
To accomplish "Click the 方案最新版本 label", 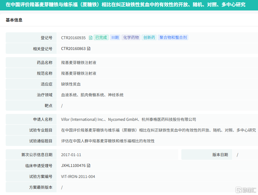I will click(41, 187).
